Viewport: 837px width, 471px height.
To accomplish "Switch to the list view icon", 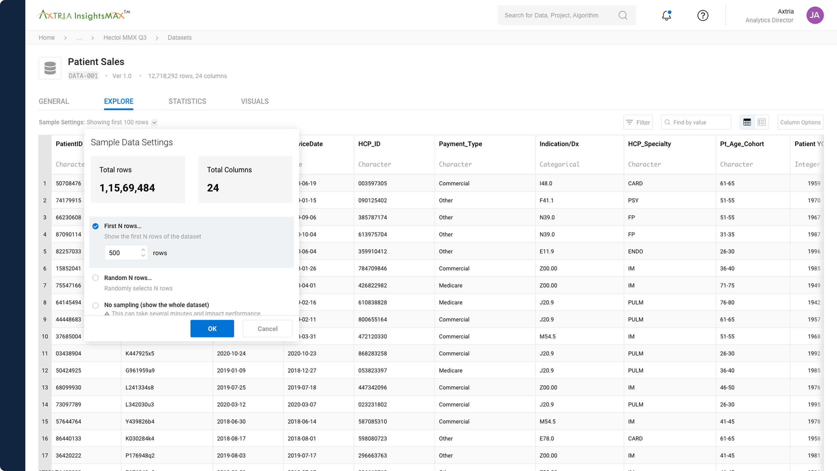I will click(762, 122).
